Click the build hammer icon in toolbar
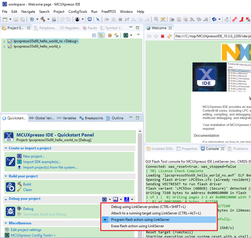 coord(43,19)
